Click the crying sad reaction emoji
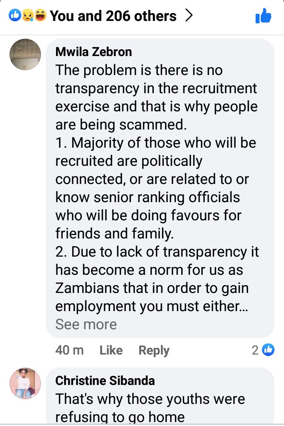Image resolution: width=284 pixels, height=426 pixels. [28, 15]
